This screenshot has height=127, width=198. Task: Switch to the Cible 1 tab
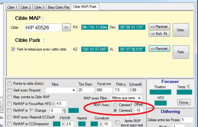(x=12, y=7)
